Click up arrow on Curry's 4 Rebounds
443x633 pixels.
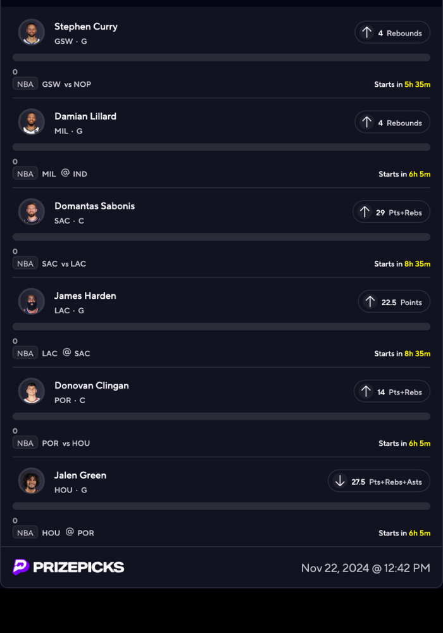coord(366,32)
